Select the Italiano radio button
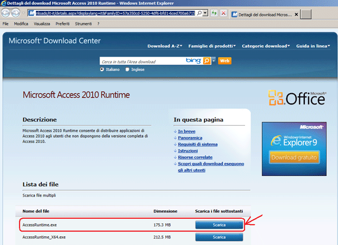The image size is (338, 245). click(102, 70)
